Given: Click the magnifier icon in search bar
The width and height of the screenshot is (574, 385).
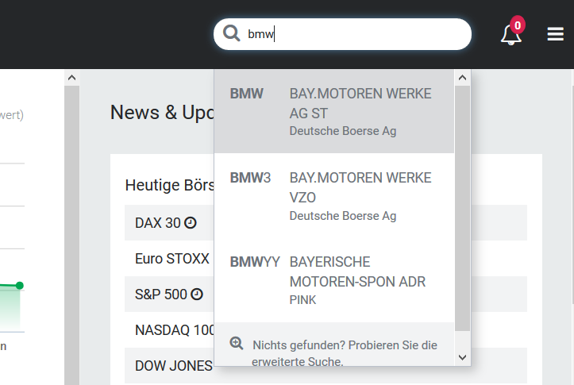Looking at the screenshot, I should [x=231, y=33].
